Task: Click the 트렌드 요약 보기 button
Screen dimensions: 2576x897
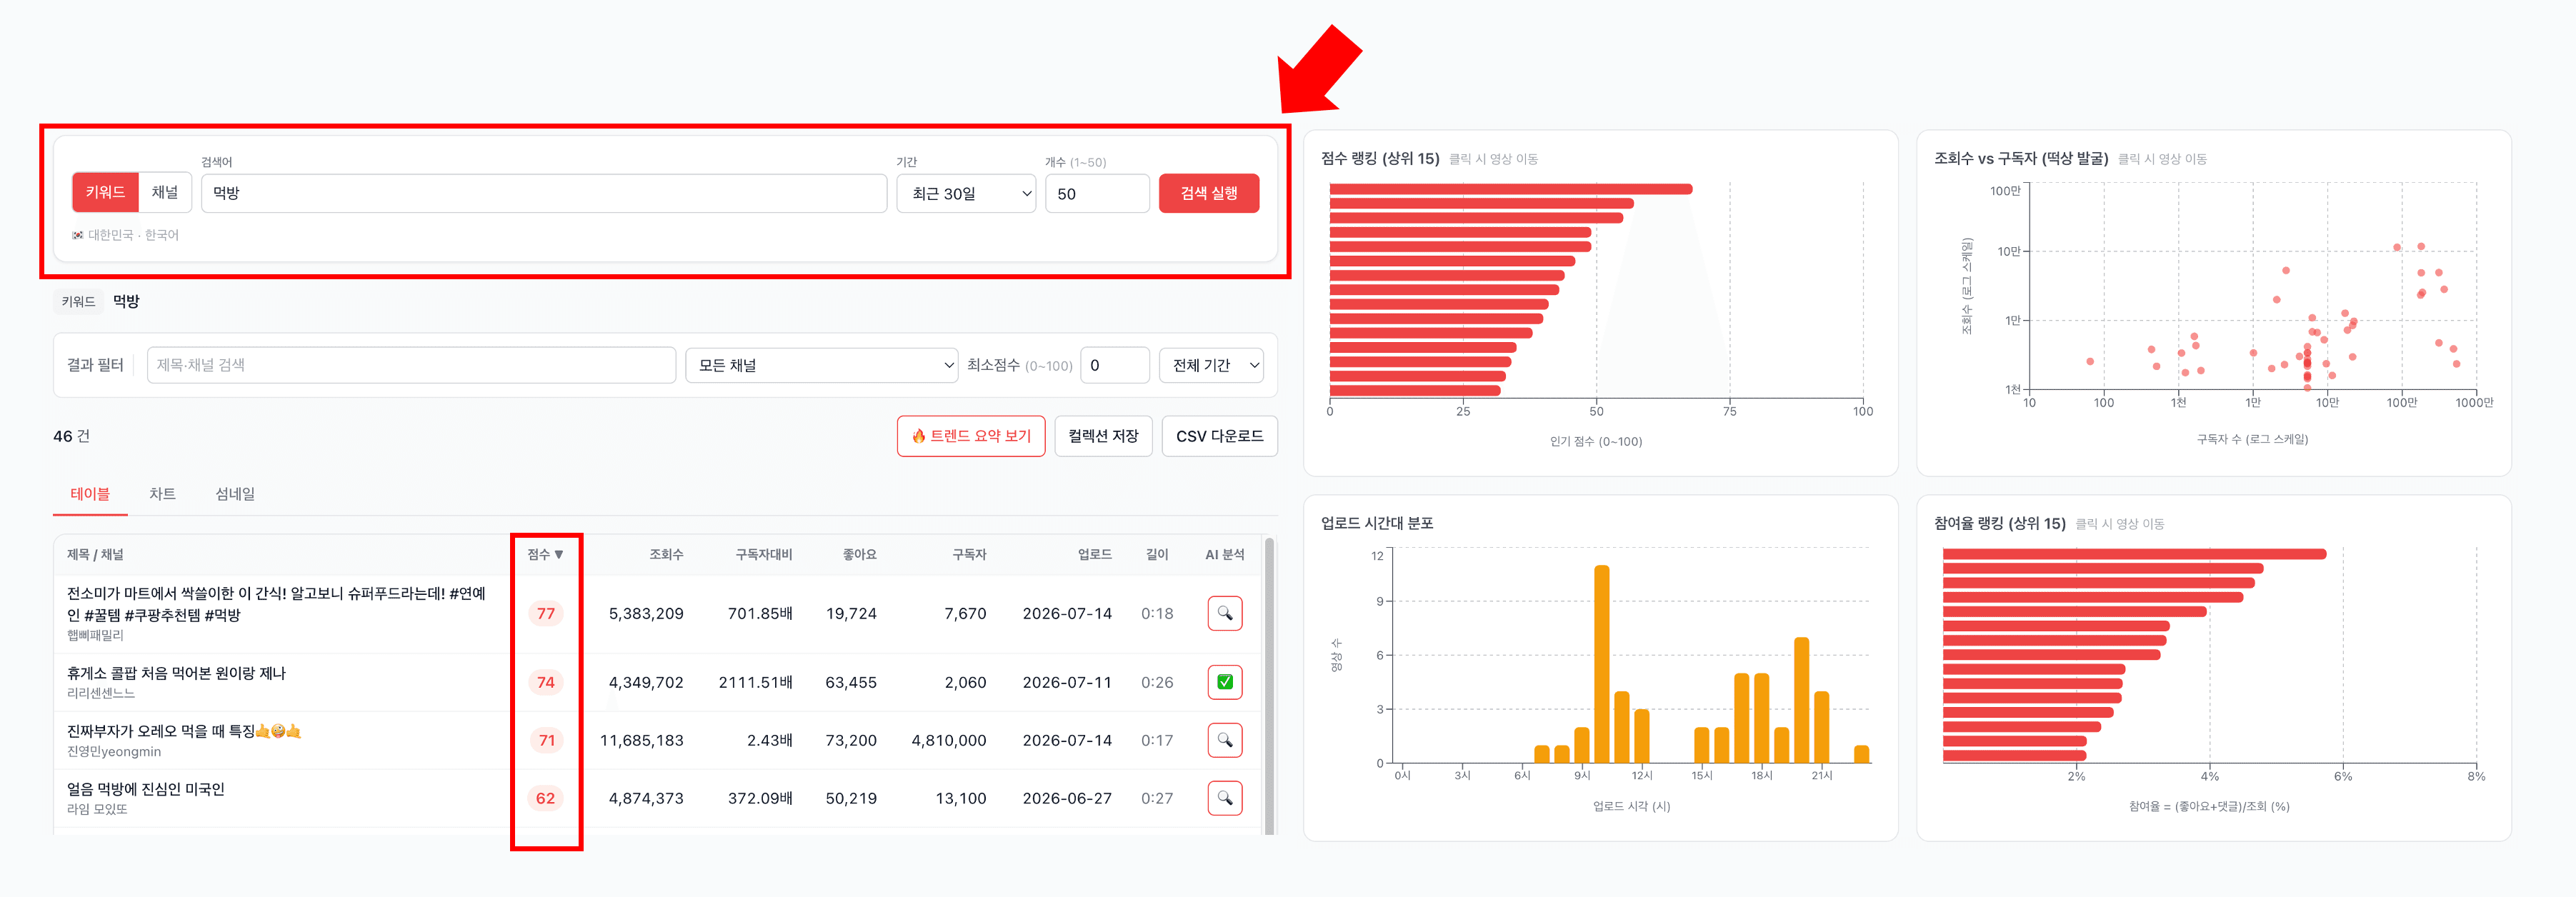Action: coord(970,436)
